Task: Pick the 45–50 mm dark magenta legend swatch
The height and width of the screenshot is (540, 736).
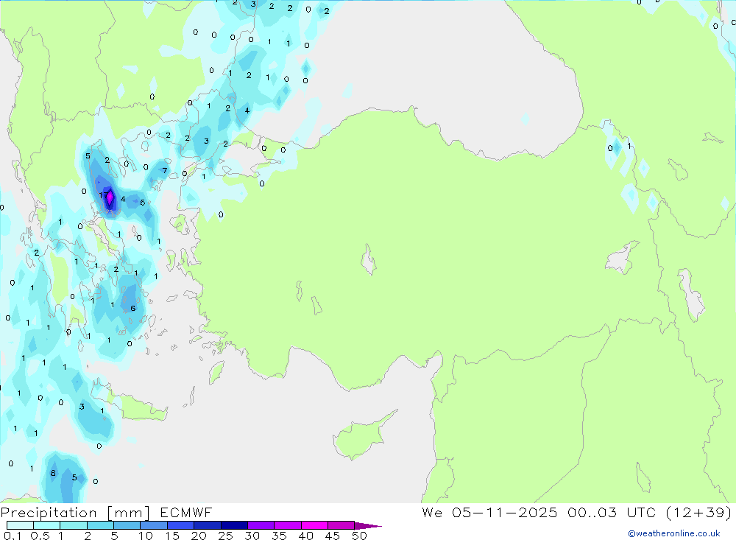Action: pos(341,525)
